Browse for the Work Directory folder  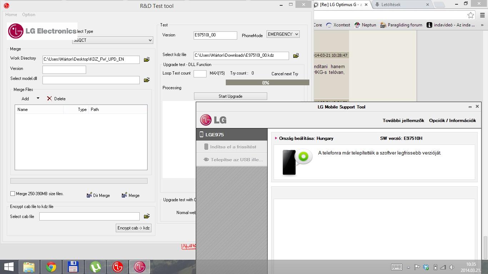(146, 60)
